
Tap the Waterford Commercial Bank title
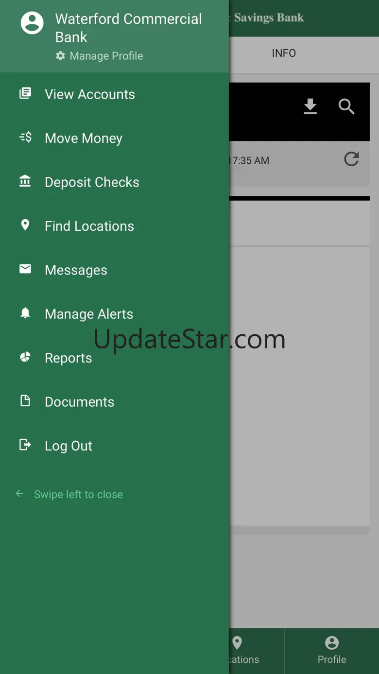point(128,28)
